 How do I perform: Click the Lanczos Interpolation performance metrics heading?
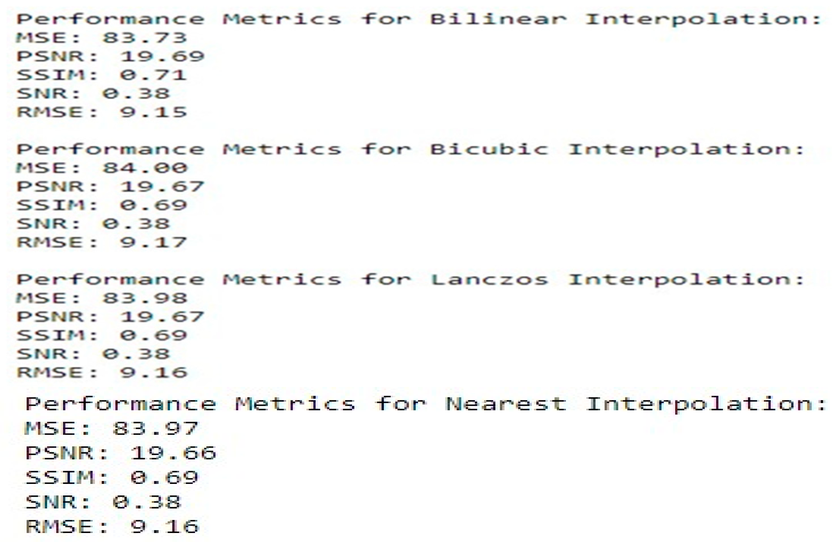[x=410, y=279]
